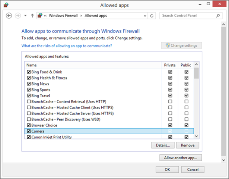Enable BranchCache Content Retrieval name checkbox

point(29,101)
